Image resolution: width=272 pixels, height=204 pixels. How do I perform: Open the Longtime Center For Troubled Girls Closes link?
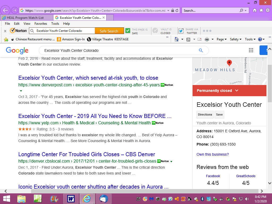point(87,154)
